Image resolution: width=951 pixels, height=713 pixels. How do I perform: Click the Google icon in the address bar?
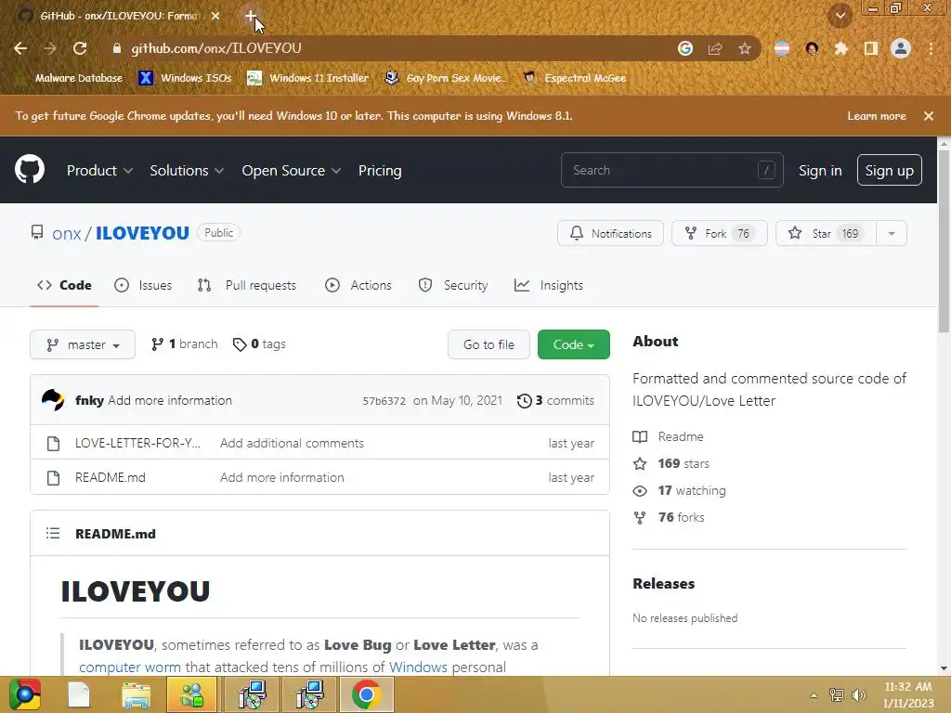click(x=685, y=48)
